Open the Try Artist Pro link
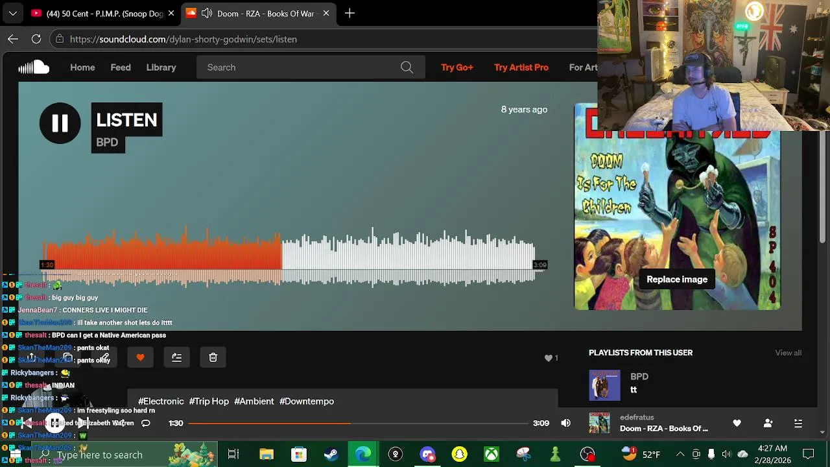The image size is (830, 467). (x=521, y=67)
